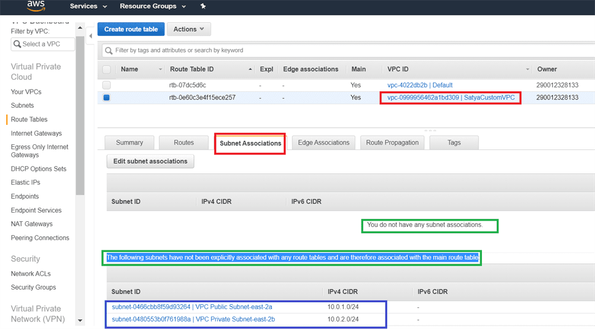Viewport: 595px width, 329px height.
Task: Open the Actions dropdown button
Action: tap(188, 29)
